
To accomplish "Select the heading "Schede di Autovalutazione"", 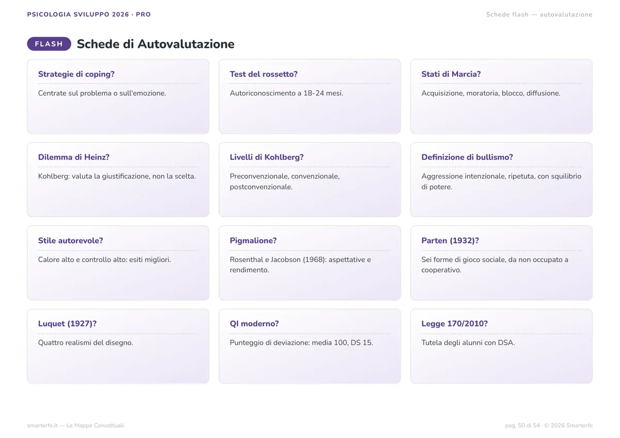I will click(156, 44).
